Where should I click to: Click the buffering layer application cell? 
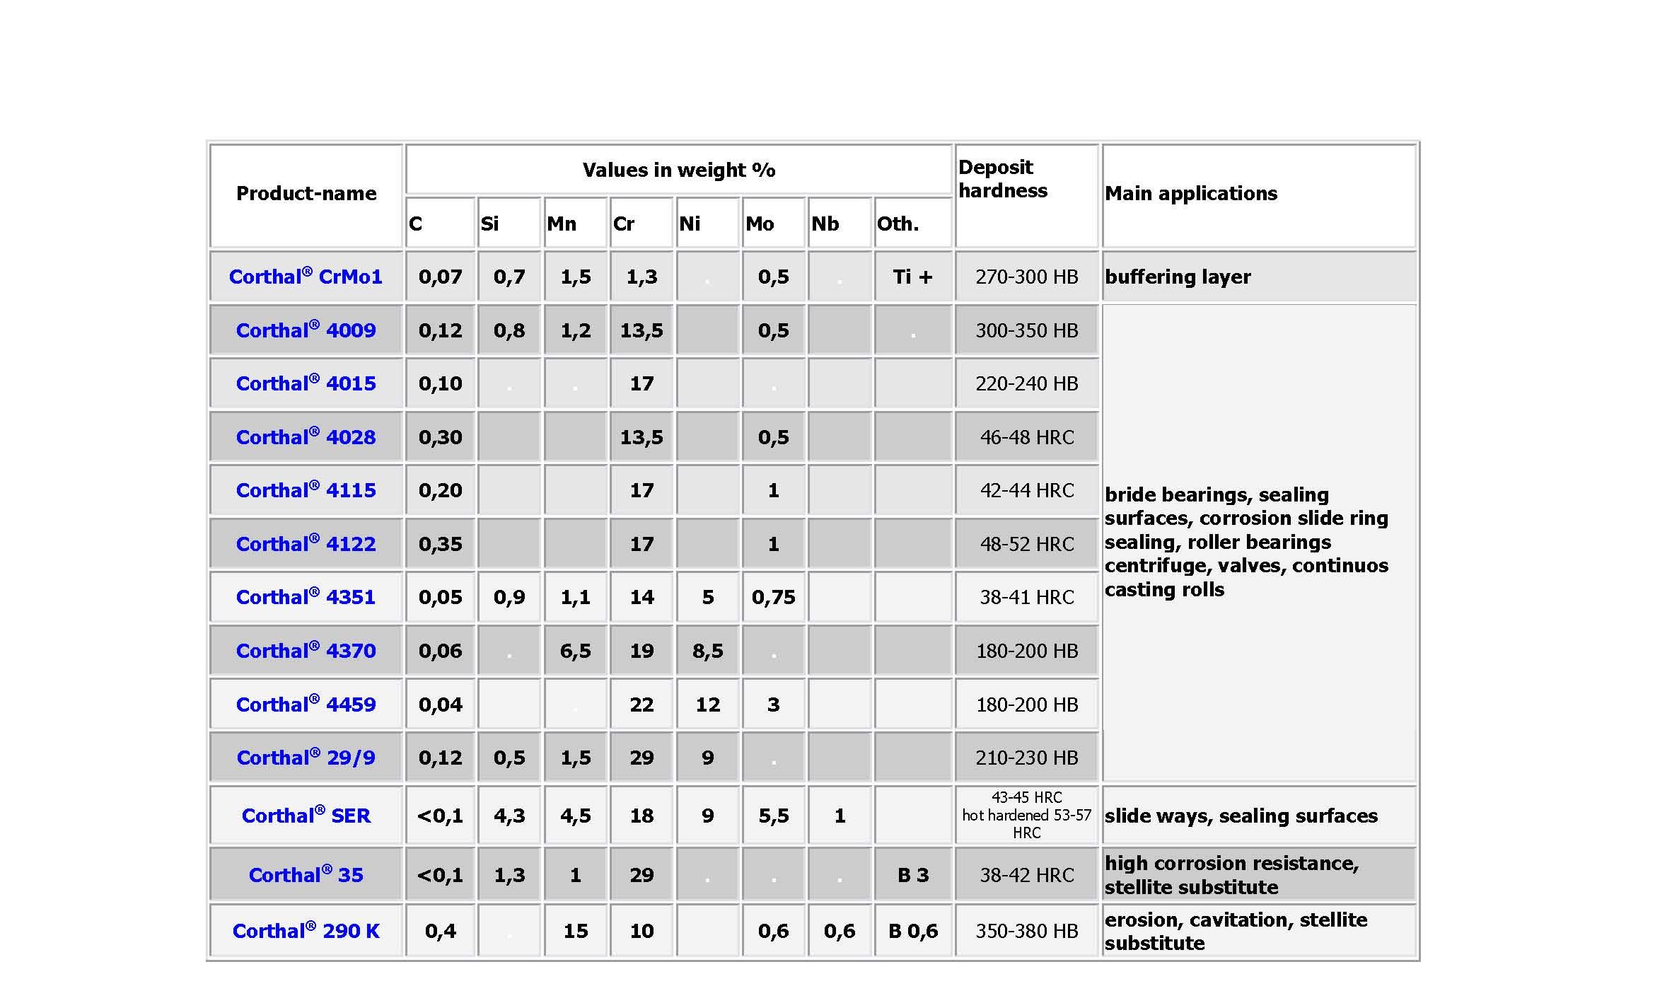(1259, 277)
